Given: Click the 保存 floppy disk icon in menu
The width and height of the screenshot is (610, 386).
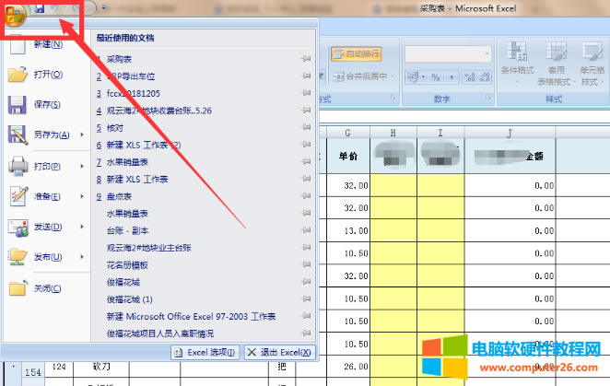Looking at the screenshot, I should tap(18, 106).
